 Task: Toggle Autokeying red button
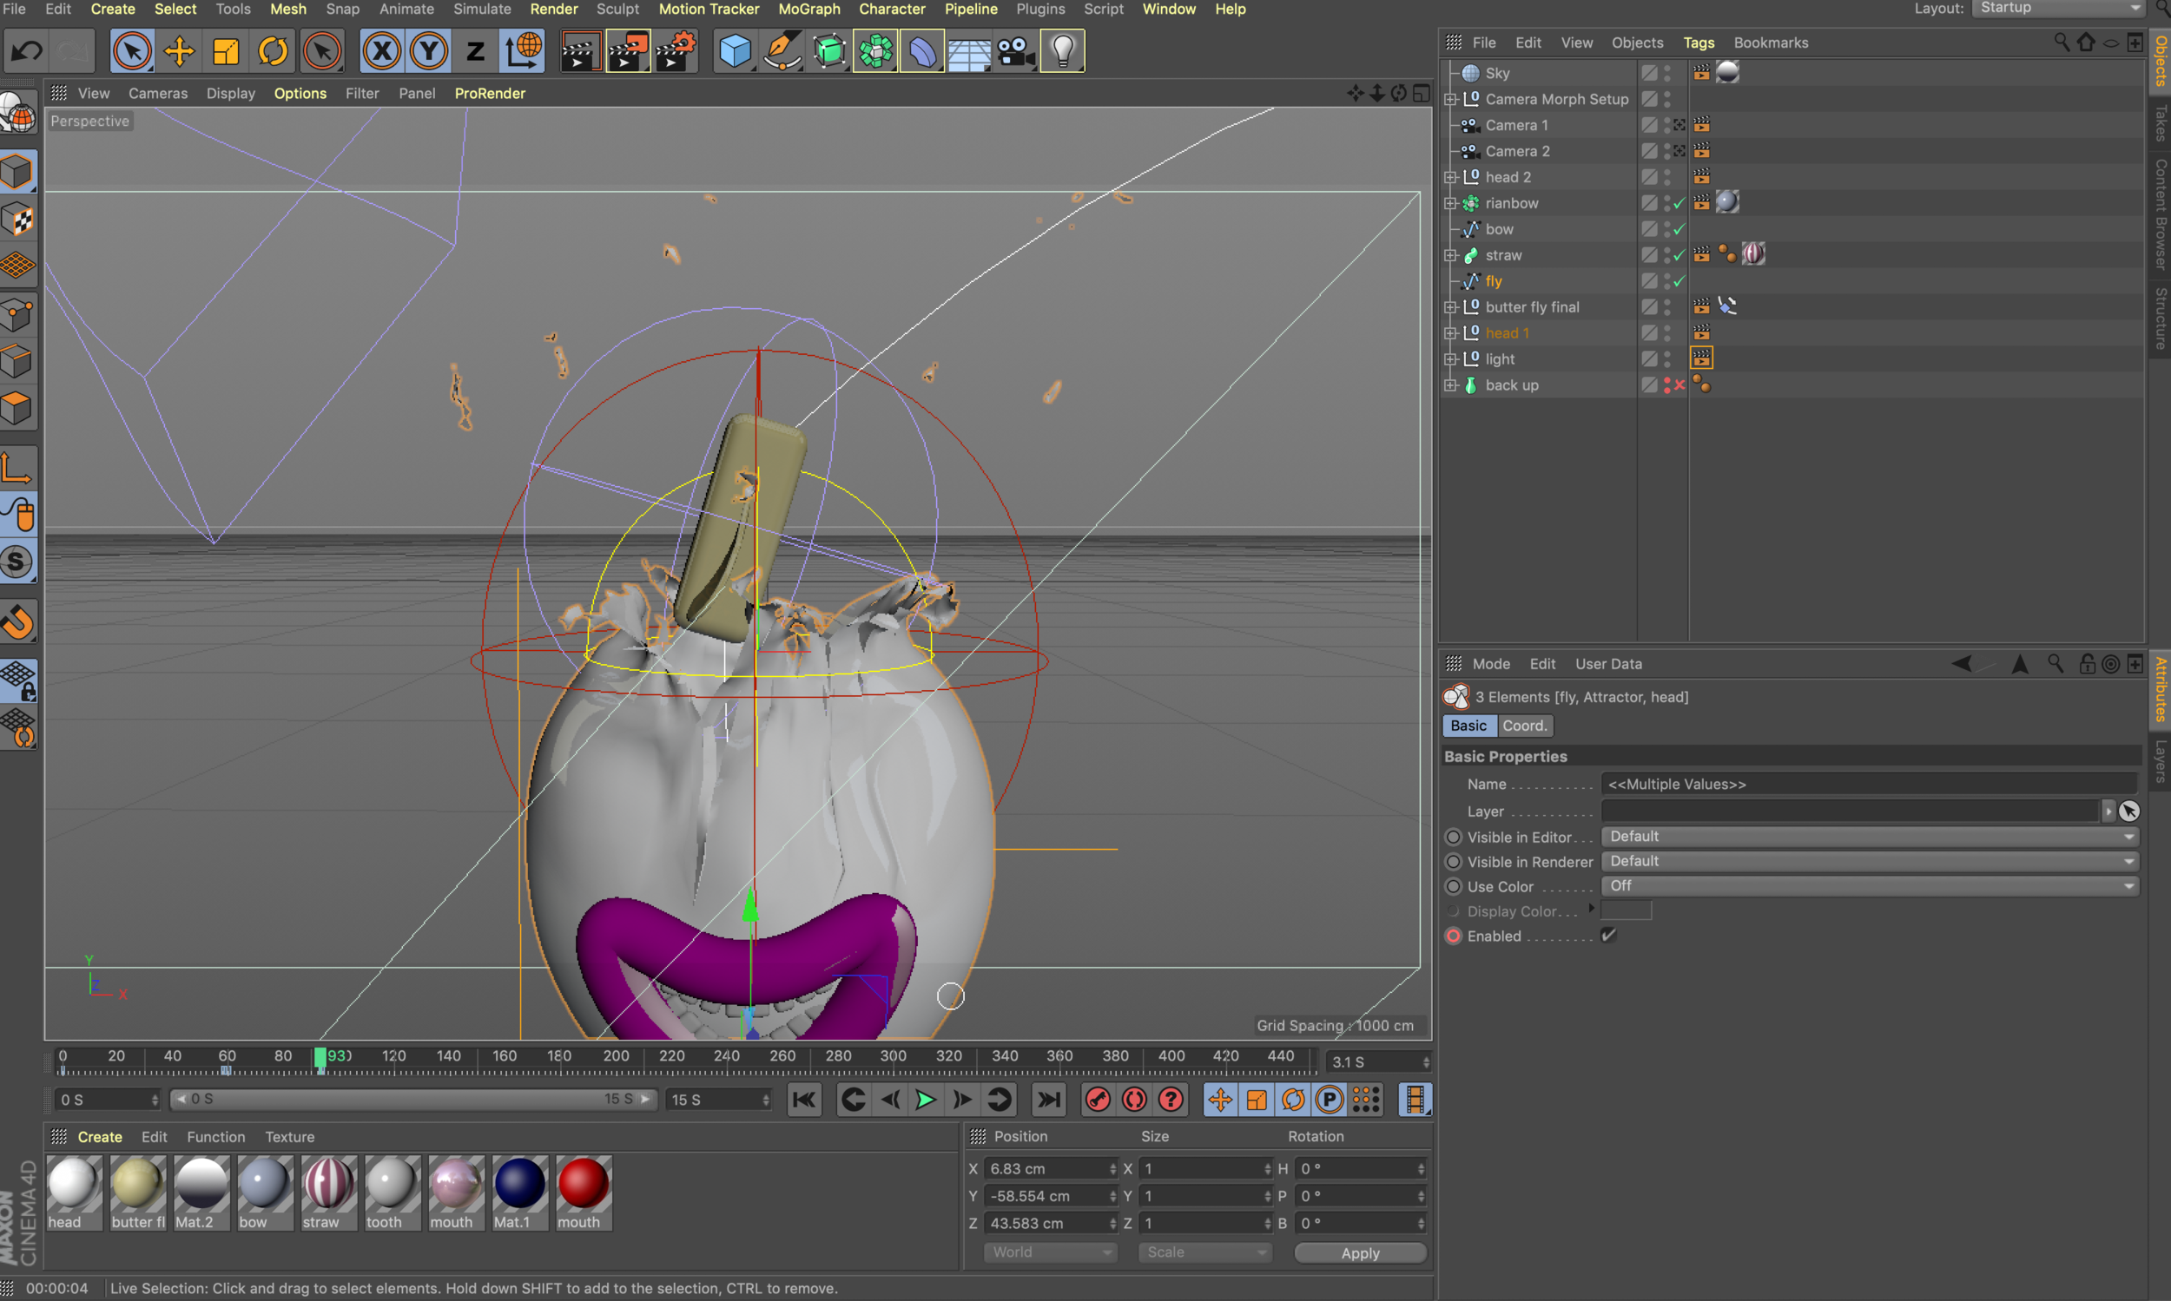1134,1100
